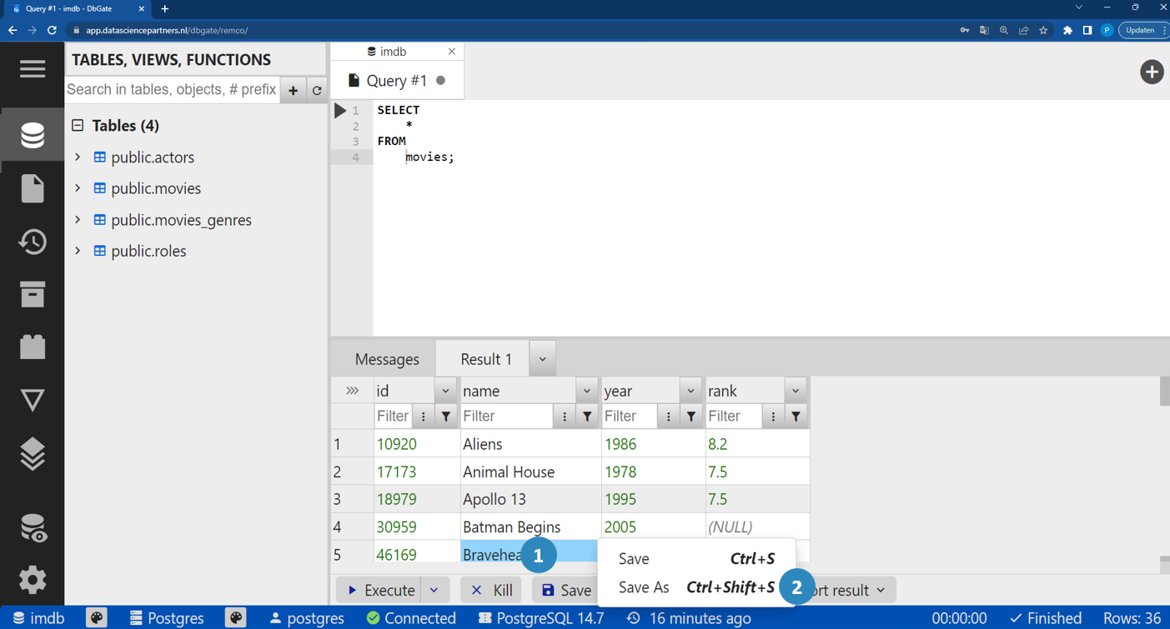Refresh the tables list

[x=317, y=90]
